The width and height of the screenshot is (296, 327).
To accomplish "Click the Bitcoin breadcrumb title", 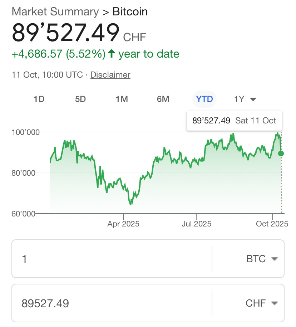I will (x=130, y=11).
